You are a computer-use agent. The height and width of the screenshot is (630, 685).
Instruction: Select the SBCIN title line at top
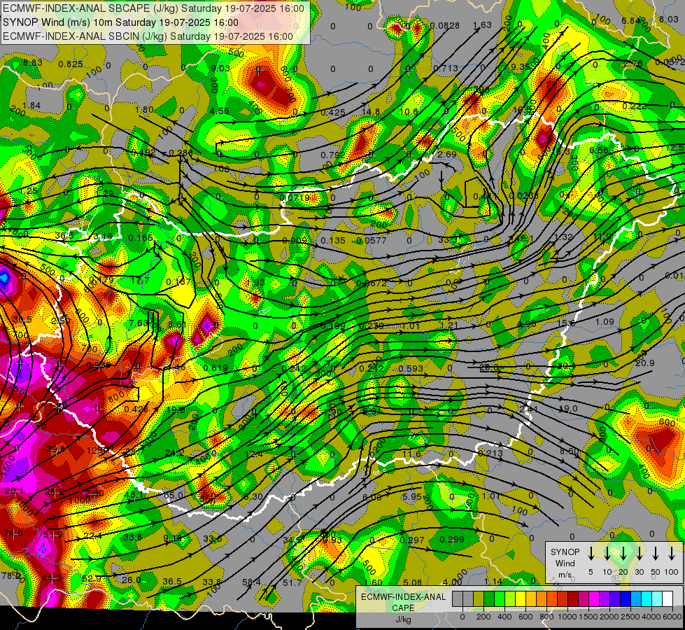[x=148, y=36]
